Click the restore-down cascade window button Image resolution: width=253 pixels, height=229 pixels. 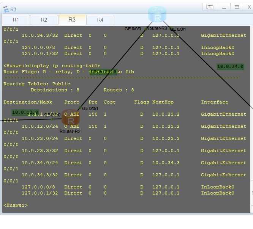(x=210, y=7)
